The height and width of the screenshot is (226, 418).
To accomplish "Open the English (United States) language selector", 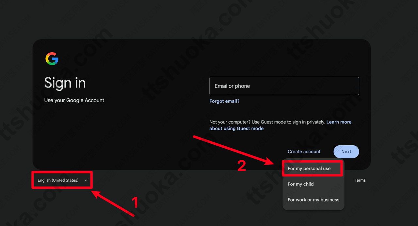I will (x=62, y=180).
